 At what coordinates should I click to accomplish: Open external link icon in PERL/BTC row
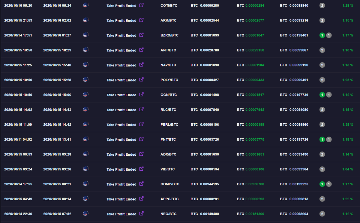(x=142, y=124)
